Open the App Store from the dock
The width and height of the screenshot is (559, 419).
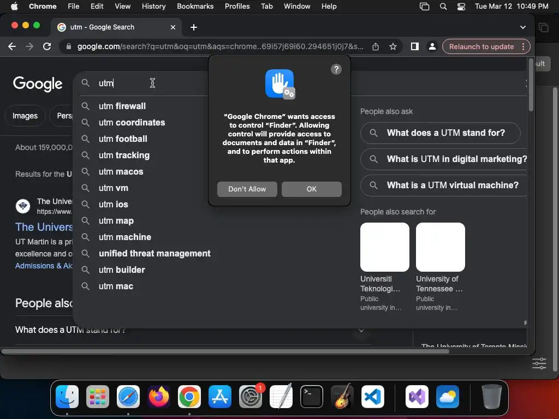pyautogui.click(x=220, y=397)
